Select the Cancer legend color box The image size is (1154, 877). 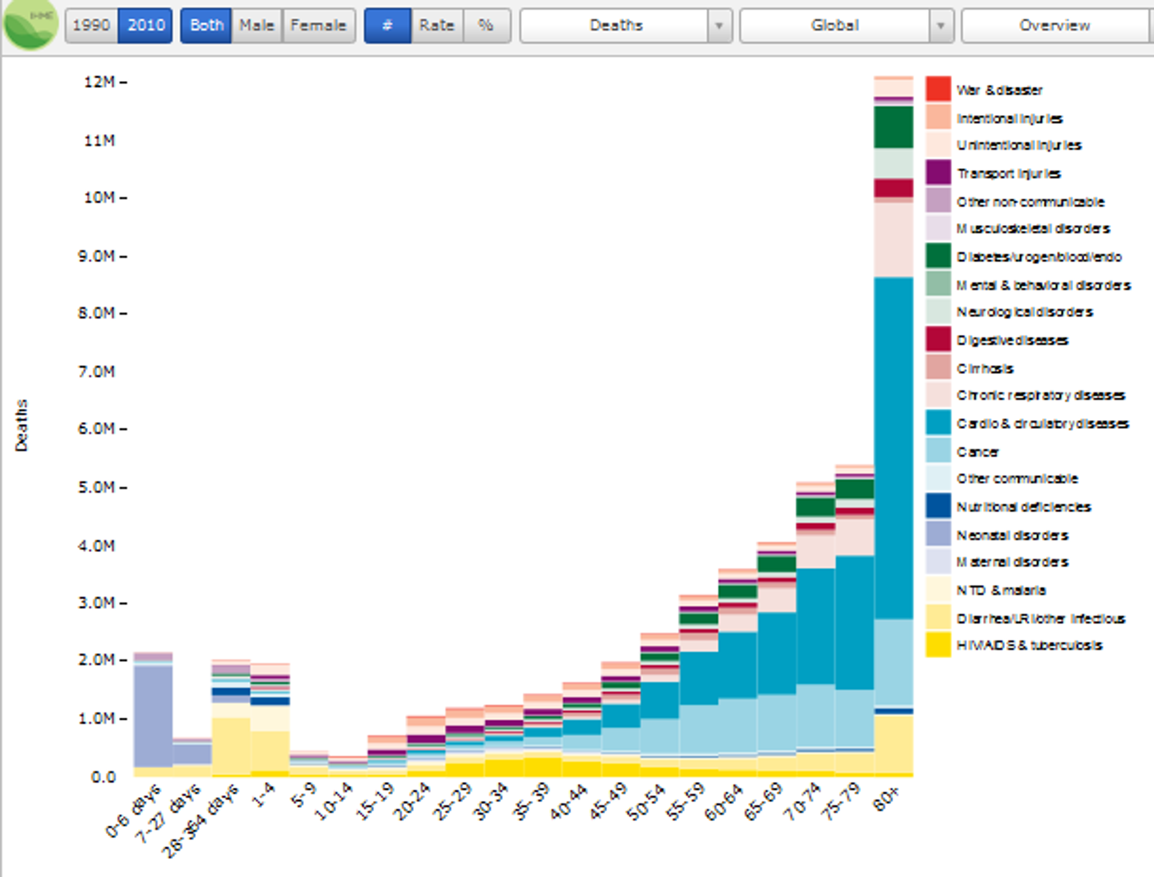(x=938, y=450)
